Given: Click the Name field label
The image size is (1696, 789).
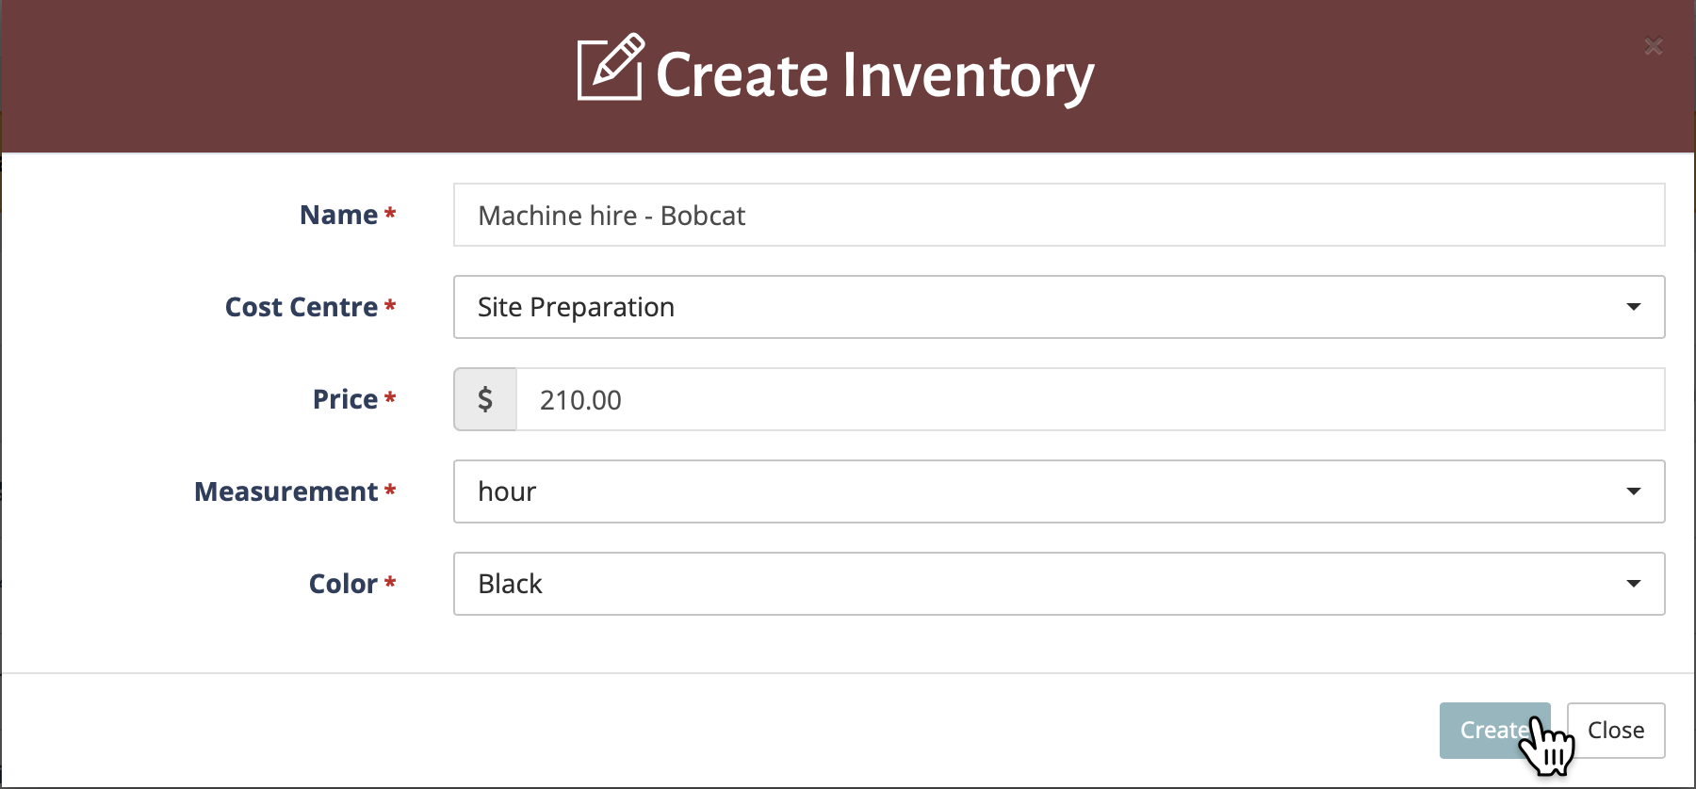Looking at the screenshot, I should 338,216.
